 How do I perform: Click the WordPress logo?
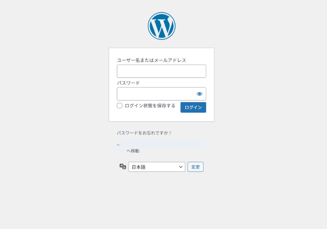[x=161, y=26]
